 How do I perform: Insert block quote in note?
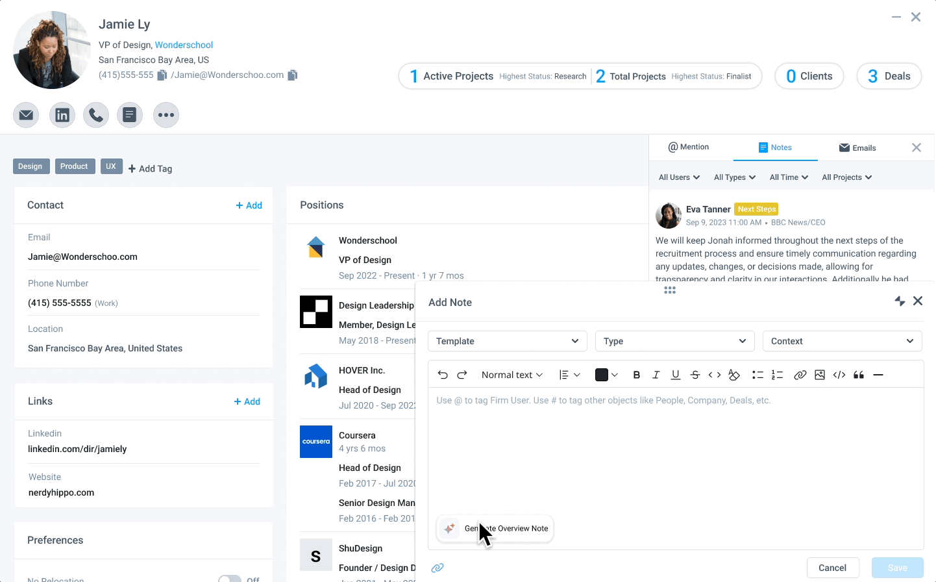tap(859, 375)
